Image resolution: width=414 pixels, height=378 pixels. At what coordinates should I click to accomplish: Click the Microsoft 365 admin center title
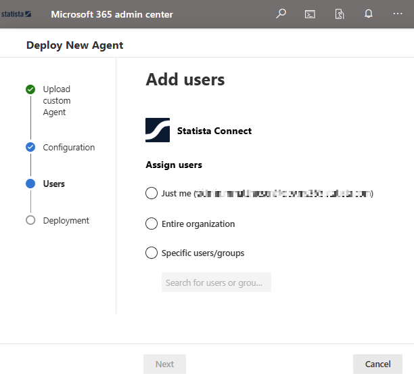click(112, 14)
